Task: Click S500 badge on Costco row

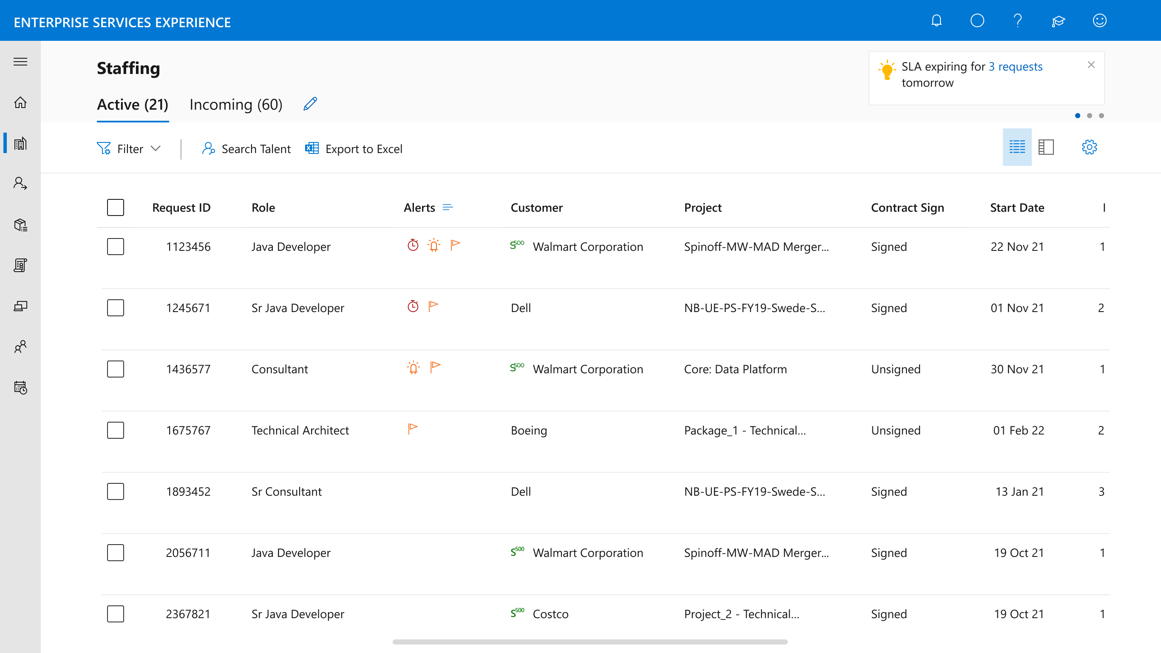Action: coord(518,613)
